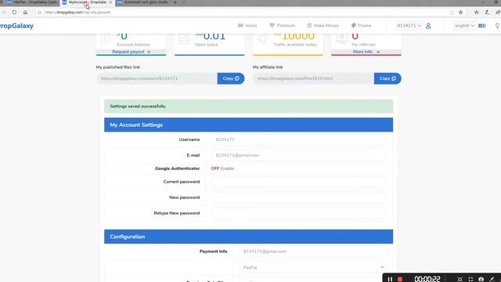The width and height of the screenshot is (501, 282).
Task: Expand the english language dropdown
Action: (x=464, y=26)
